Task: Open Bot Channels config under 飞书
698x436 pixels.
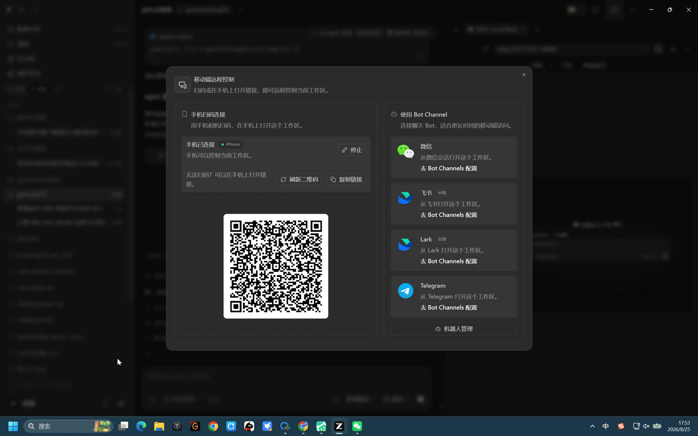Action: [x=449, y=215]
